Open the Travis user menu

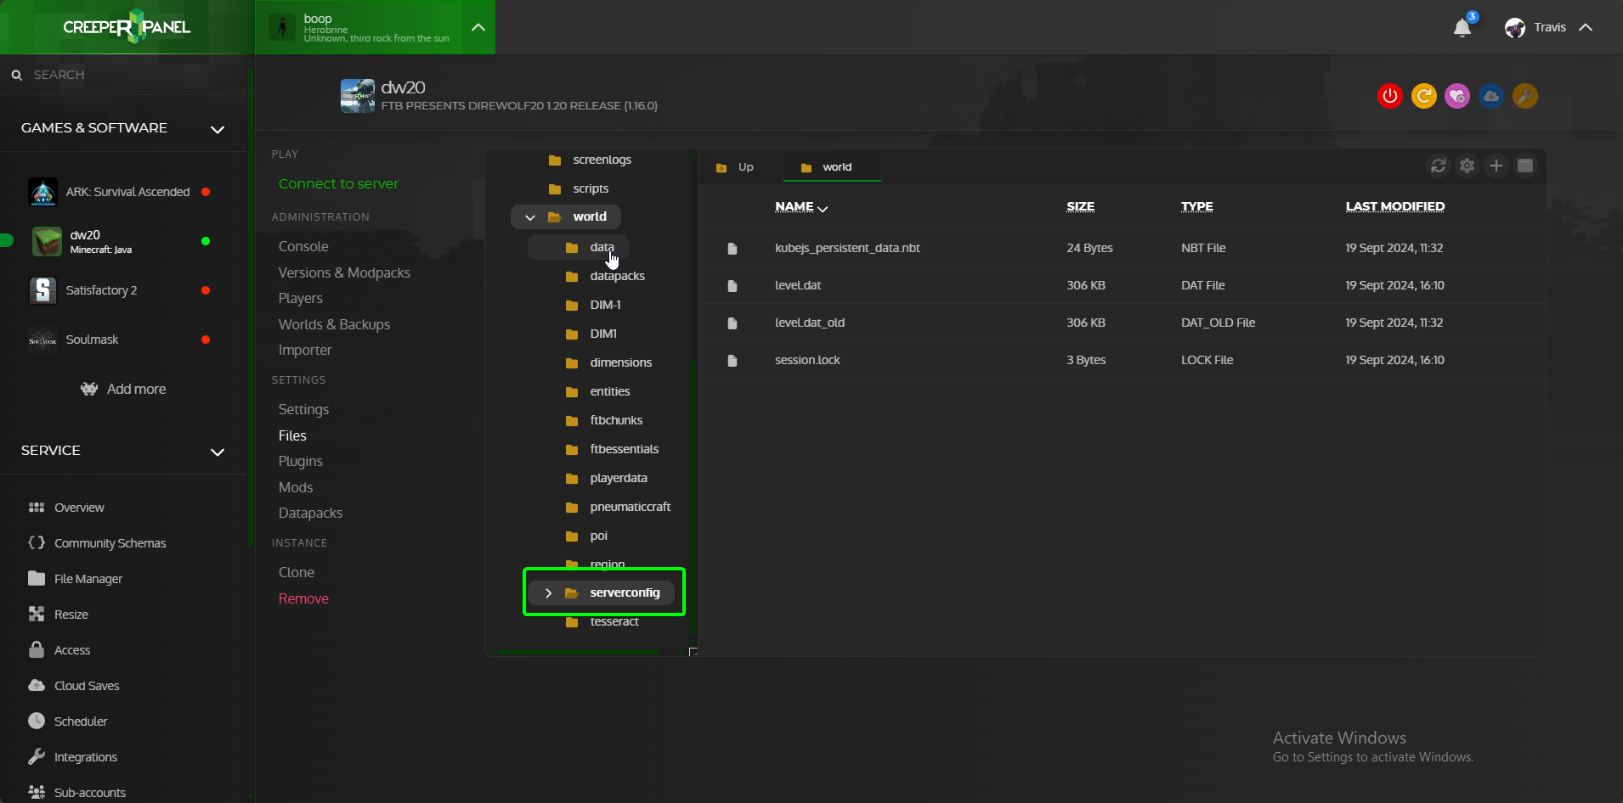point(1548,27)
